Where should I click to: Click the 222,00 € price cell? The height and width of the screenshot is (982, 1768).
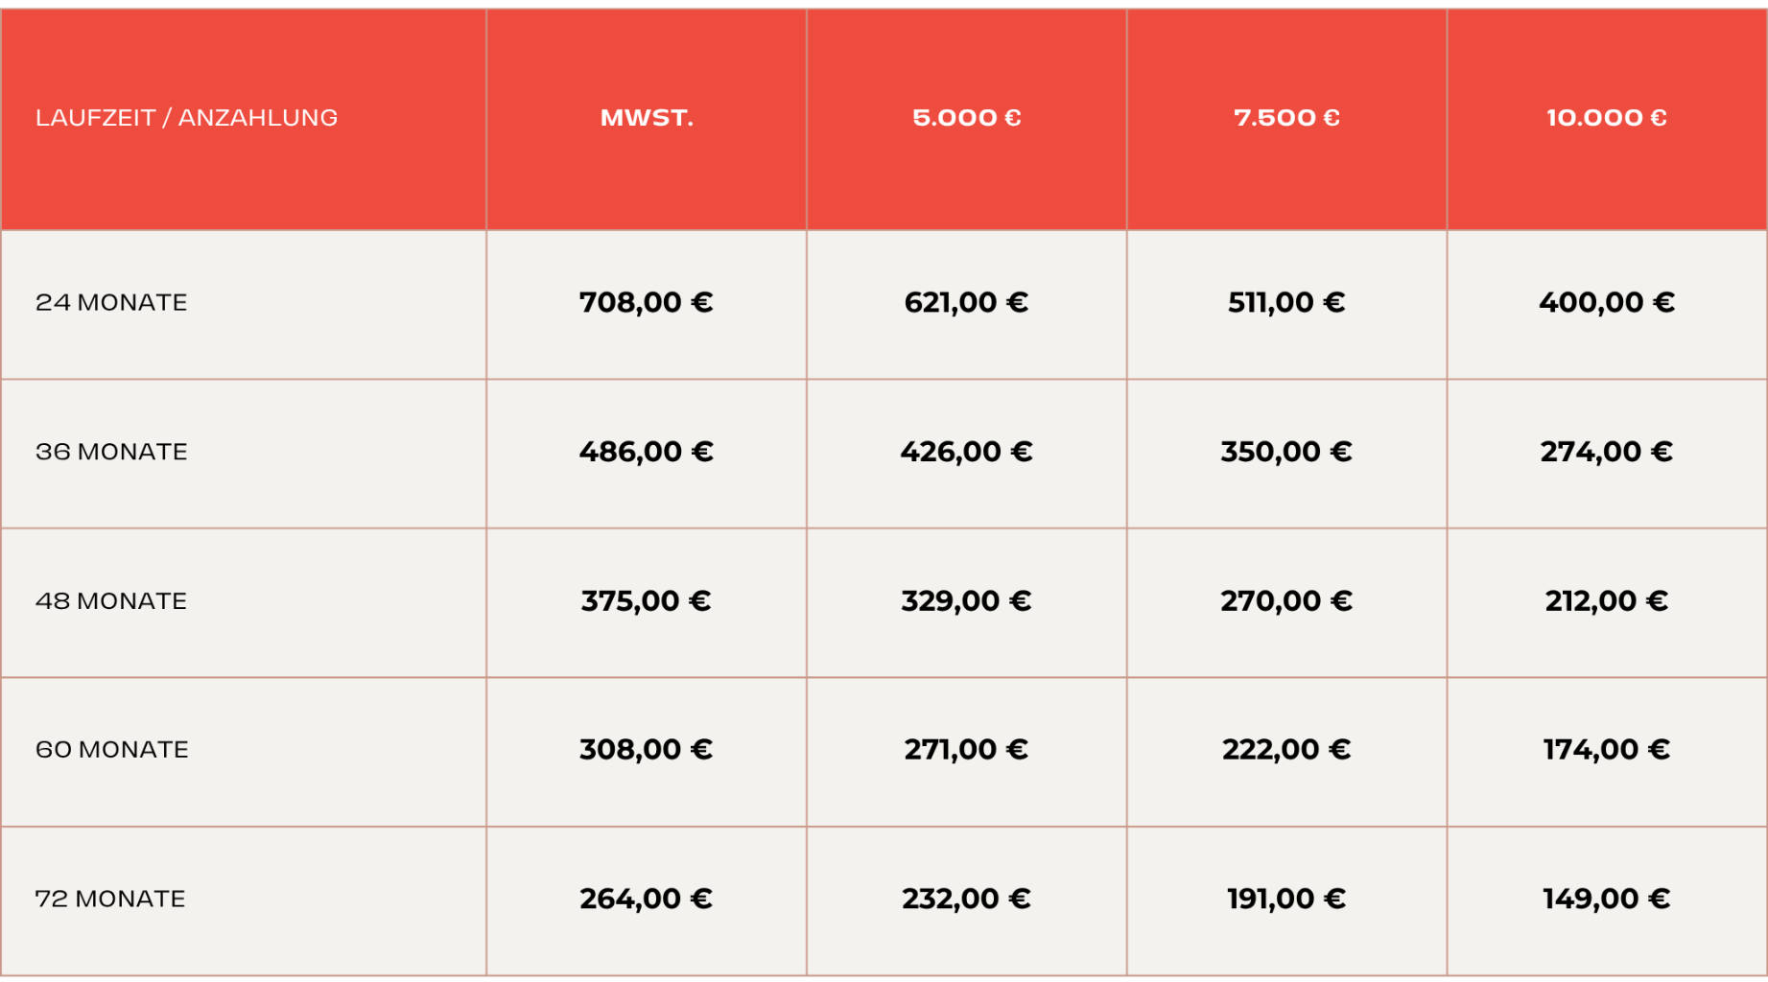[x=1286, y=750]
